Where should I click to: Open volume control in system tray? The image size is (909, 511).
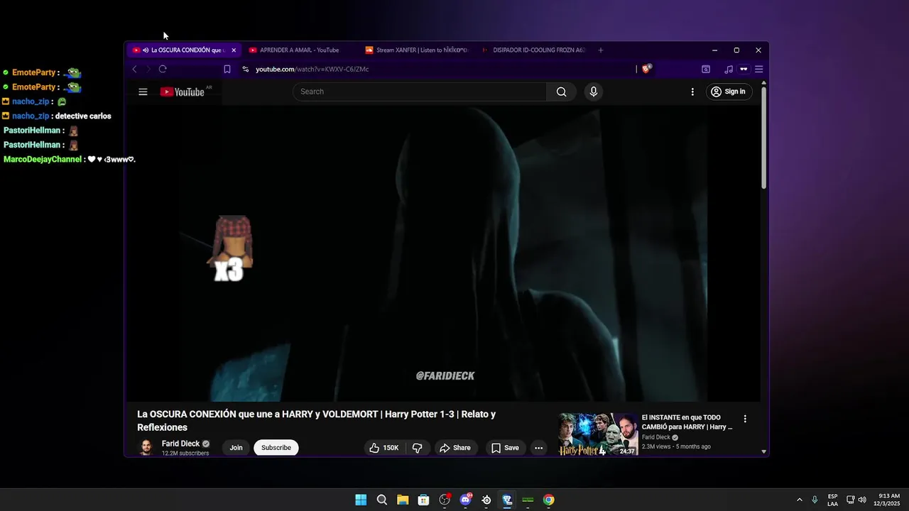[x=862, y=500]
